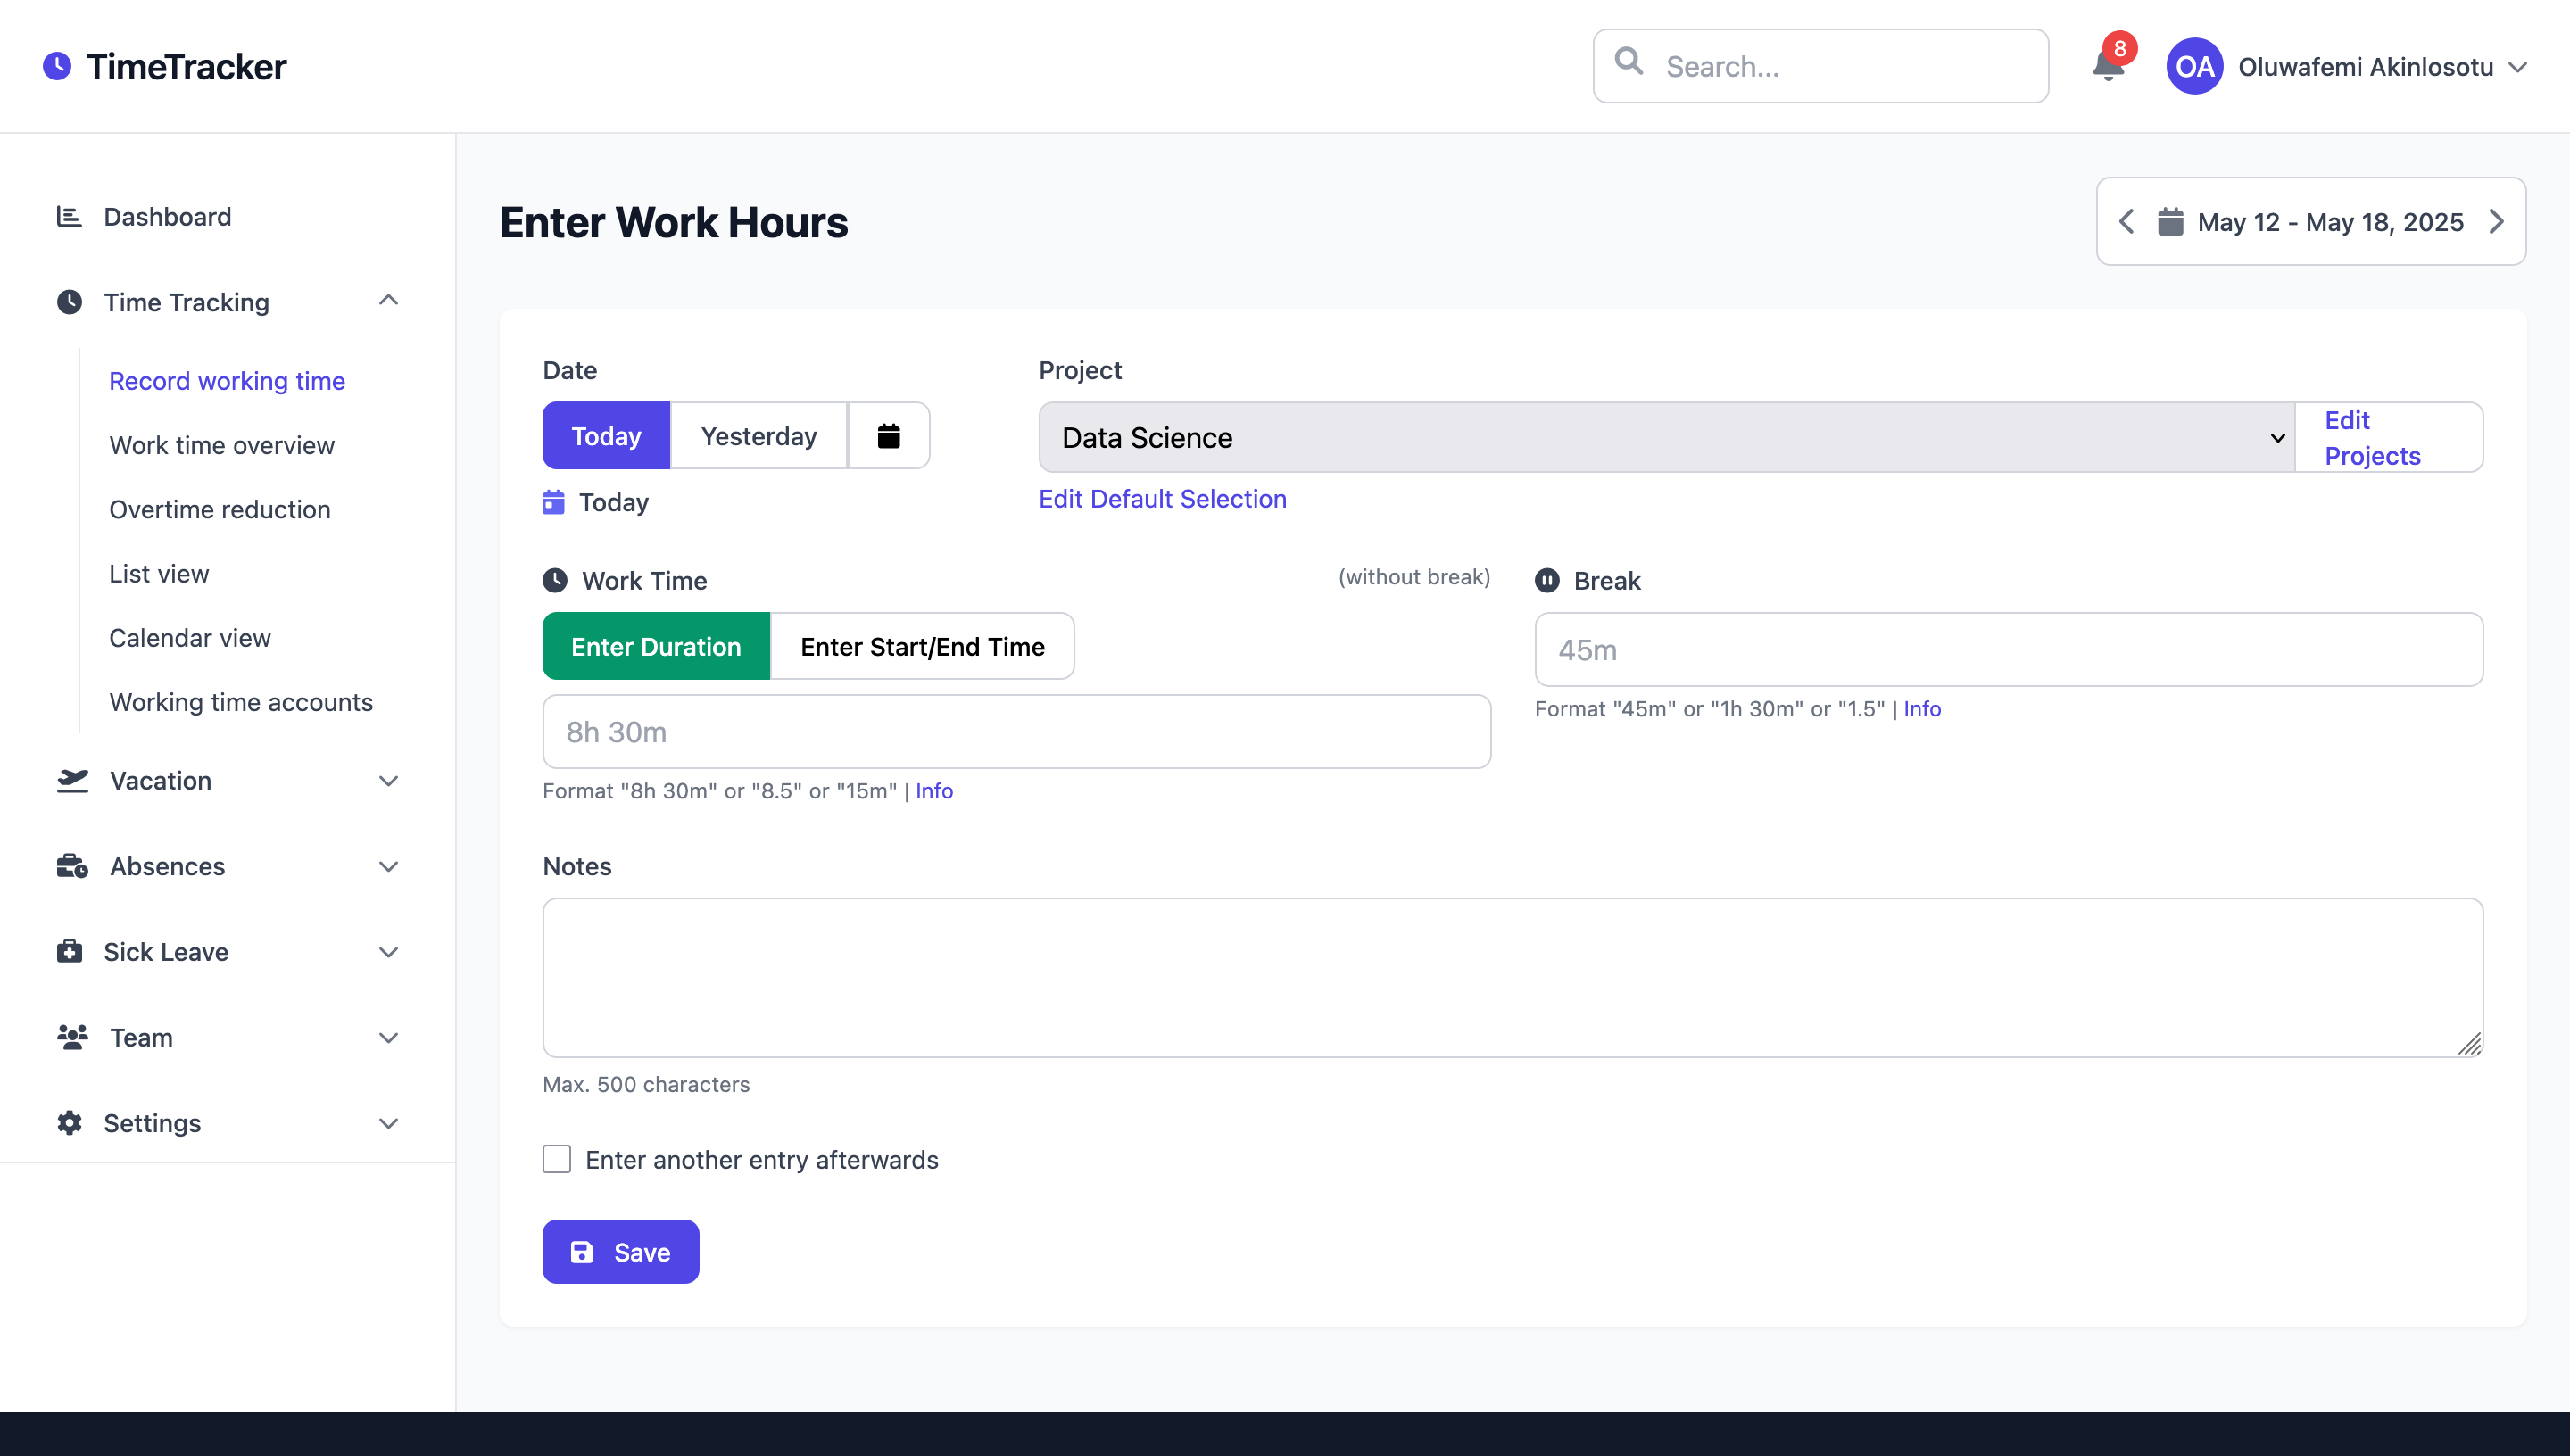This screenshot has height=1456, width=2570.
Task: Check Enter another entry afterwards
Action: tap(557, 1159)
